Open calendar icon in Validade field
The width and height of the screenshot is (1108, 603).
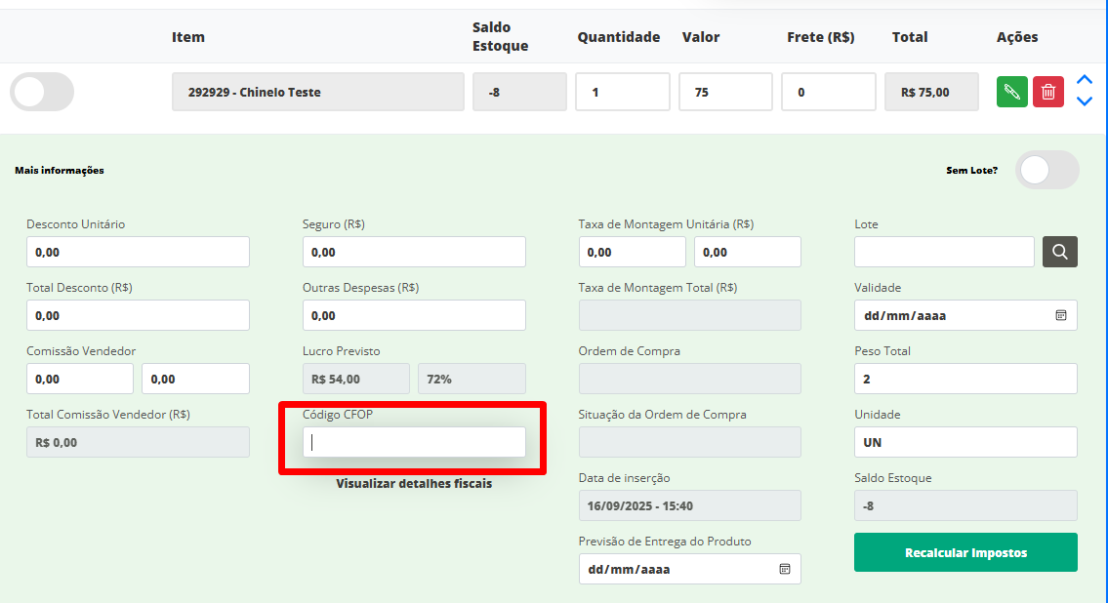[1061, 315]
